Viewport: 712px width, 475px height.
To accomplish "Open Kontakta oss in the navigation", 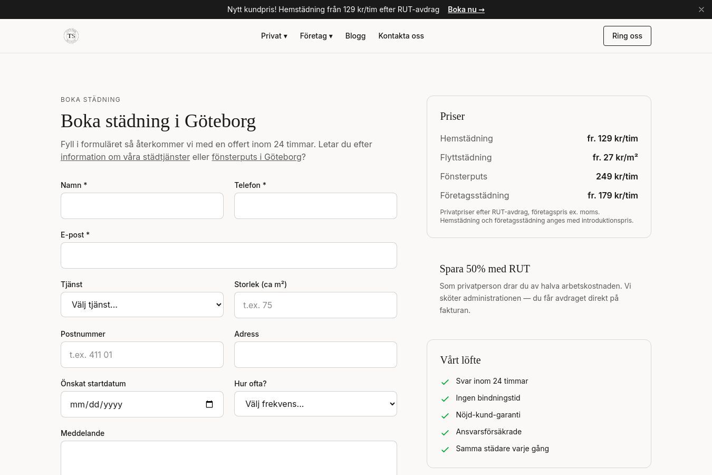I will tap(401, 36).
